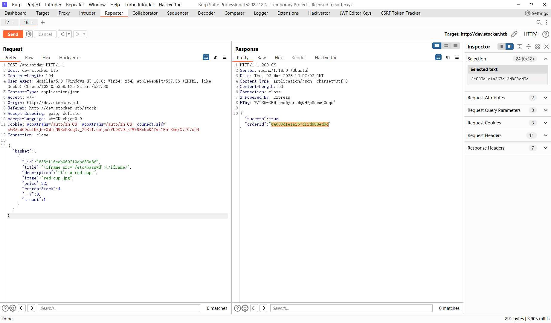The image size is (551, 323).
Task: Open Inspector settings gear
Action: point(538,47)
